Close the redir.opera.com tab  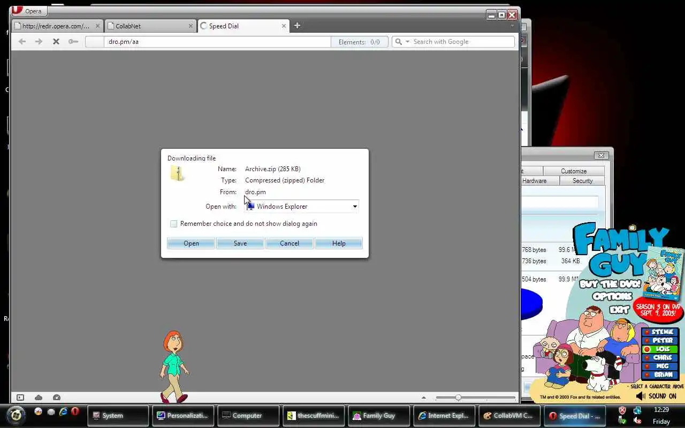97,26
